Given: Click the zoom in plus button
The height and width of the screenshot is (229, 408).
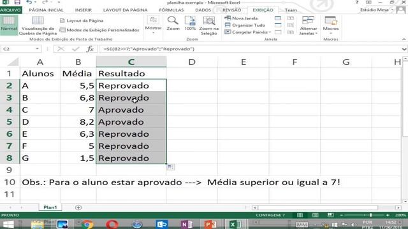Looking at the screenshot, I should pyautogui.click(x=388, y=215).
